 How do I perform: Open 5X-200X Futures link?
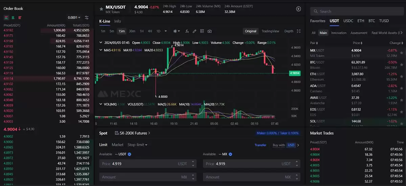(132, 133)
